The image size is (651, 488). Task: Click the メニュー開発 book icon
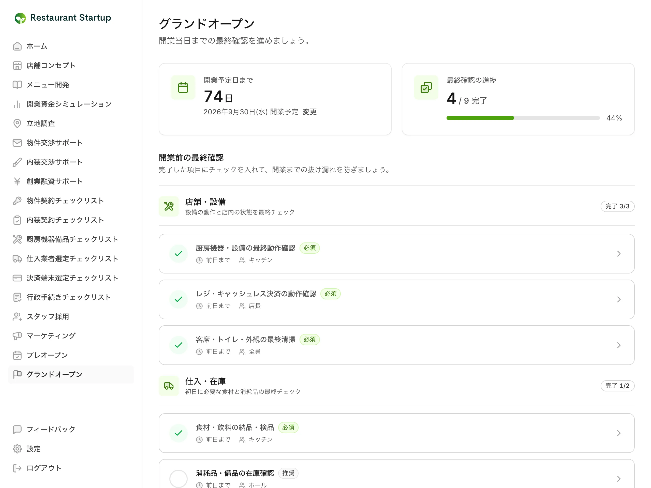pyautogui.click(x=17, y=85)
